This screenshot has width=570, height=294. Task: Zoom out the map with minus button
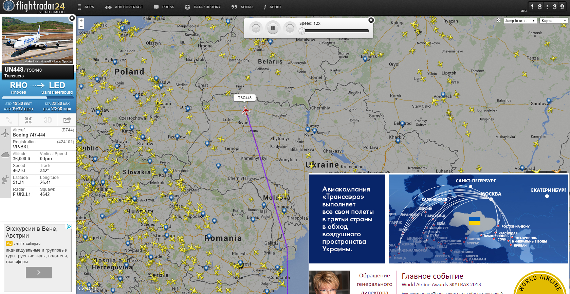pyautogui.click(x=81, y=26)
